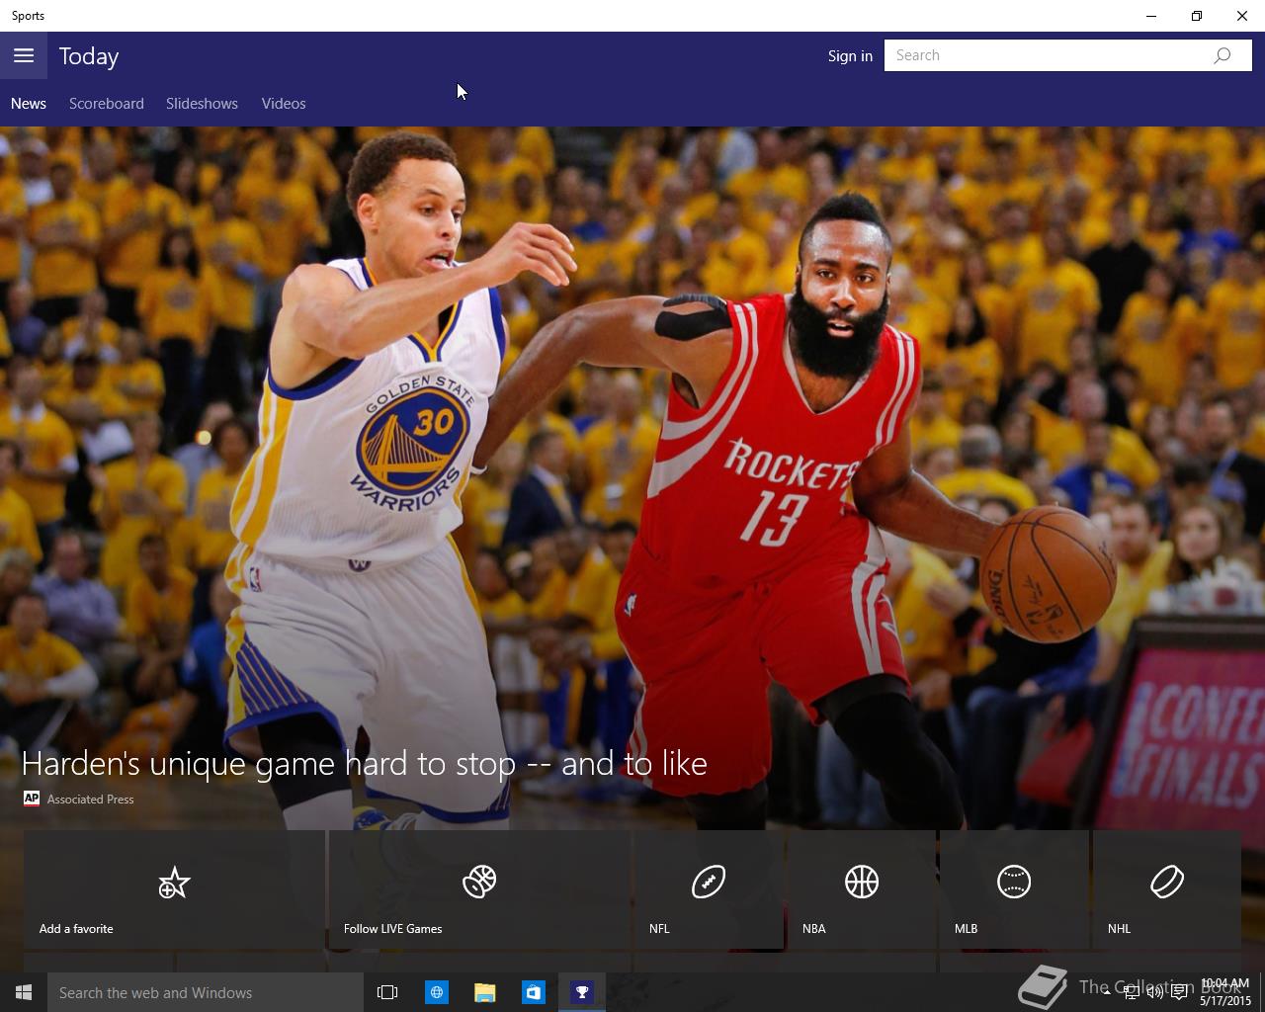
Task: Open the volume tray icon
Action: [1154, 992]
